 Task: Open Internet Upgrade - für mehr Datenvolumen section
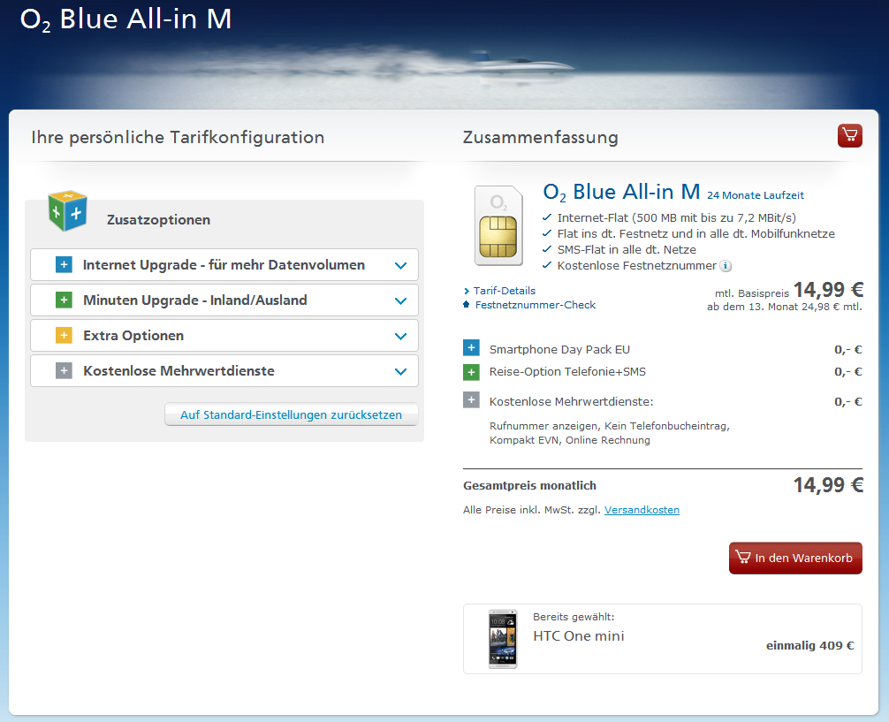pos(224,265)
